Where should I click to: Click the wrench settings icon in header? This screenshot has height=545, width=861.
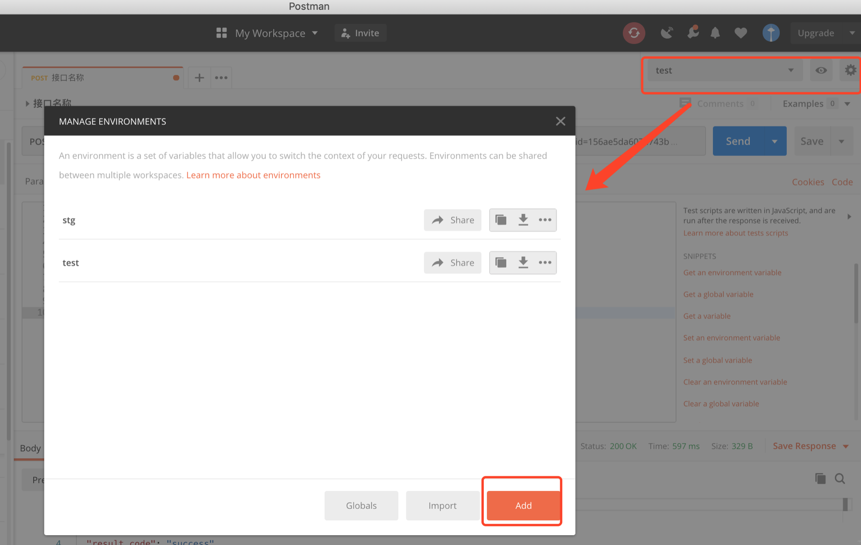(693, 32)
